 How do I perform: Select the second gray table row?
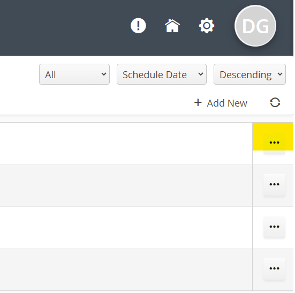coord(126,185)
